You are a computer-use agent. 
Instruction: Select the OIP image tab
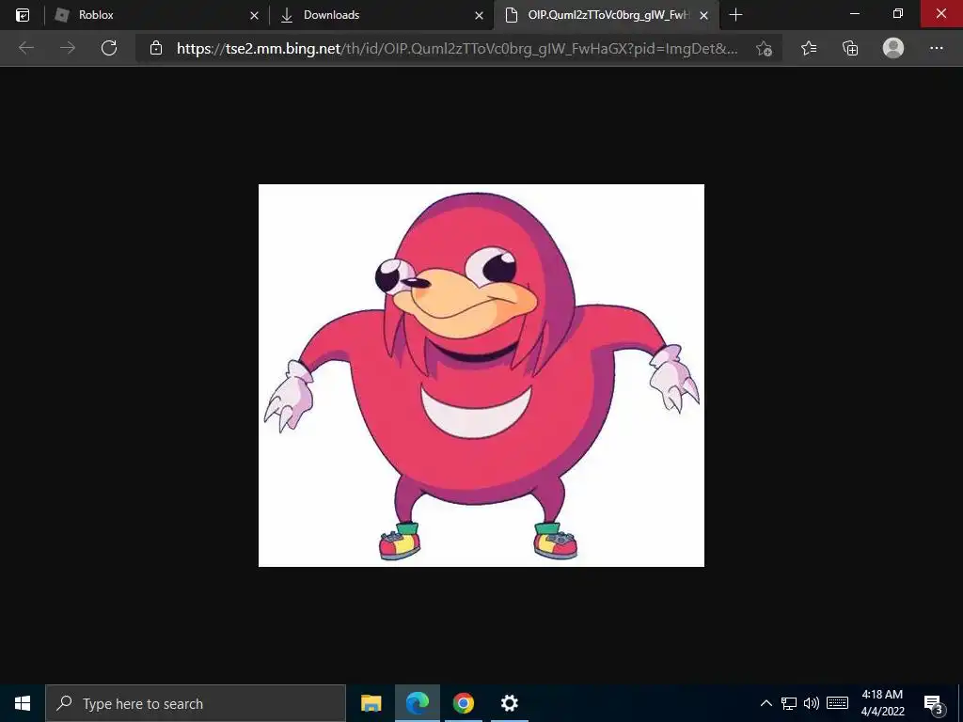(607, 15)
